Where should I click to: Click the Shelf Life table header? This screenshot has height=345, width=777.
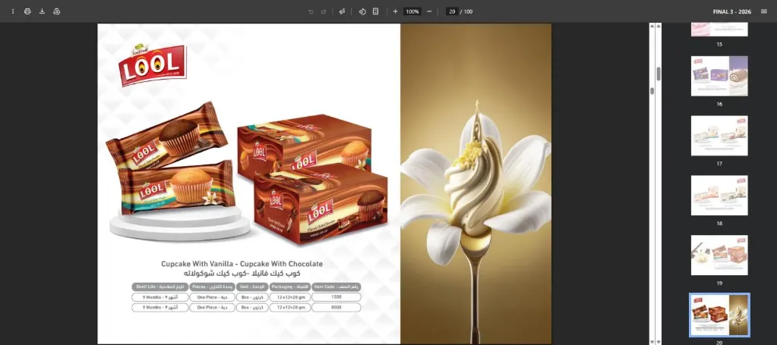click(160, 287)
